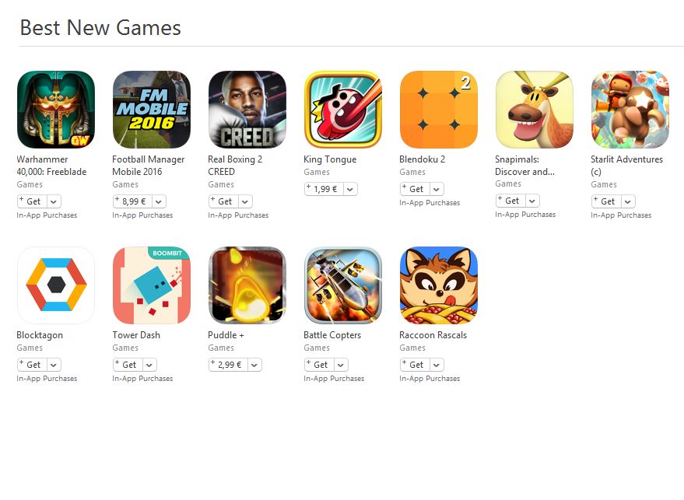Open the Blocktagon hexagon icon

[56, 285]
